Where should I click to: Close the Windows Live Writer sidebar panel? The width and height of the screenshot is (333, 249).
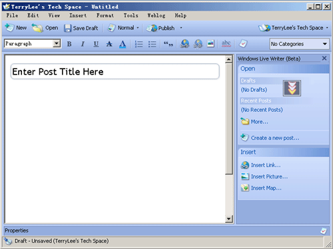click(x=324, y=58)
